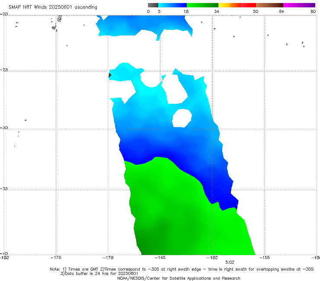Click the longitude label '-170'
The height and width of the screenshot is (281, 320).
point(108,258)
